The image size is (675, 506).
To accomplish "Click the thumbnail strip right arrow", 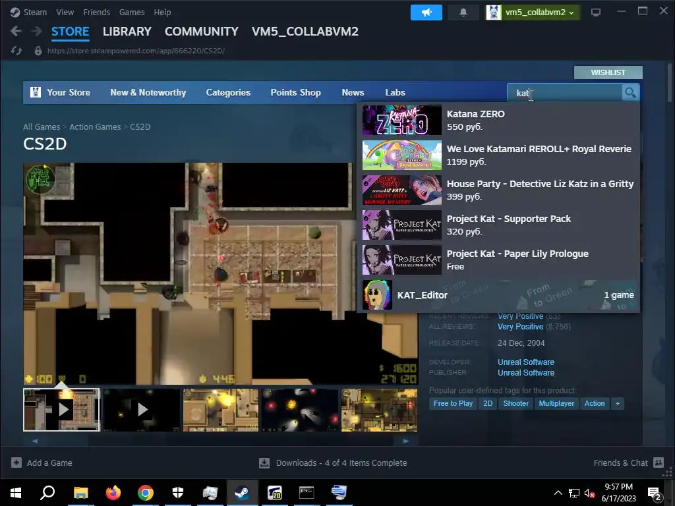I will (x=406, y=441).
